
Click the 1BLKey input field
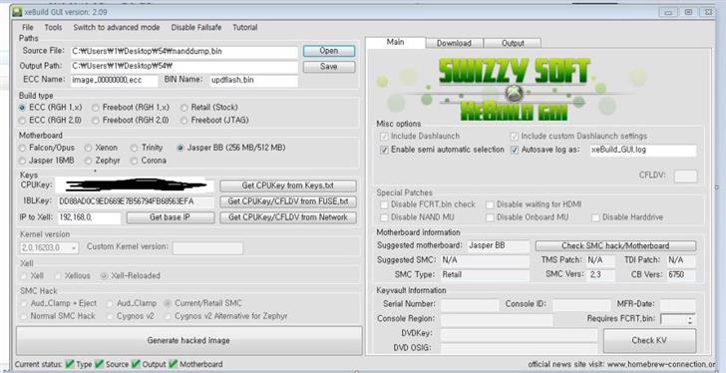click(x=135, y=202)
